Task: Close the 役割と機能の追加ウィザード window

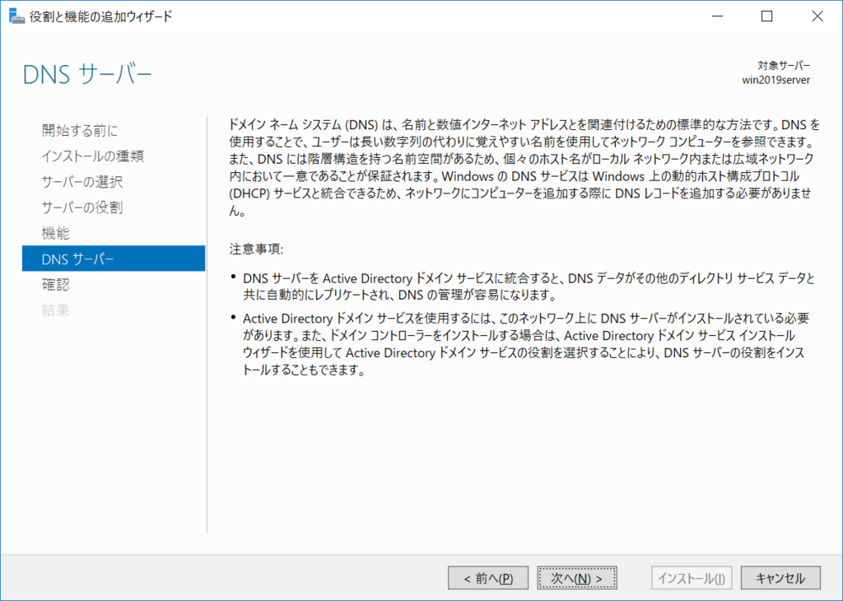Action: [817, 16]
